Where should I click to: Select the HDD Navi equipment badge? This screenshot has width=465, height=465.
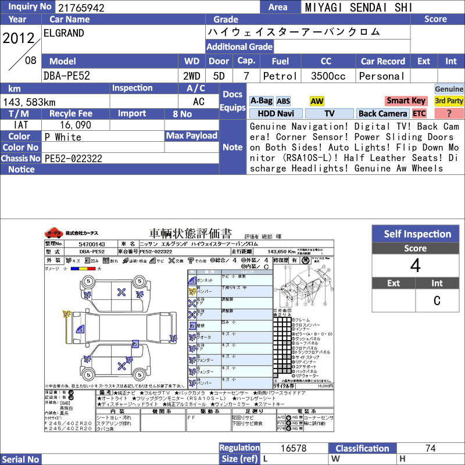click(276, 113)
